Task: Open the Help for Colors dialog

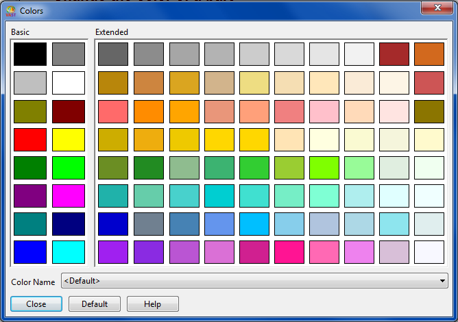Action: pos(152,304)
